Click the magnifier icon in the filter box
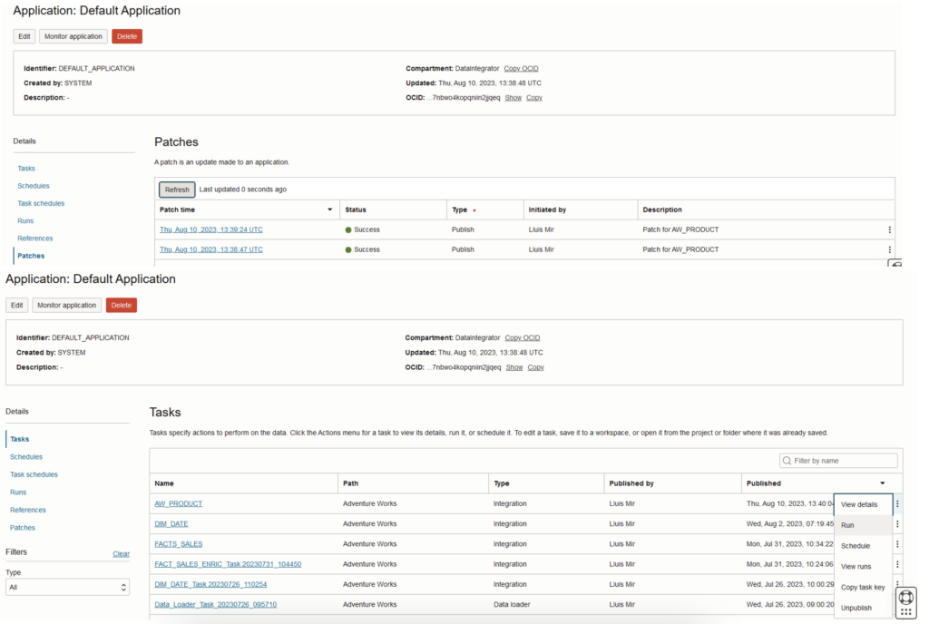This screenshot has width=929, height=624. click(x=788, y=460)
